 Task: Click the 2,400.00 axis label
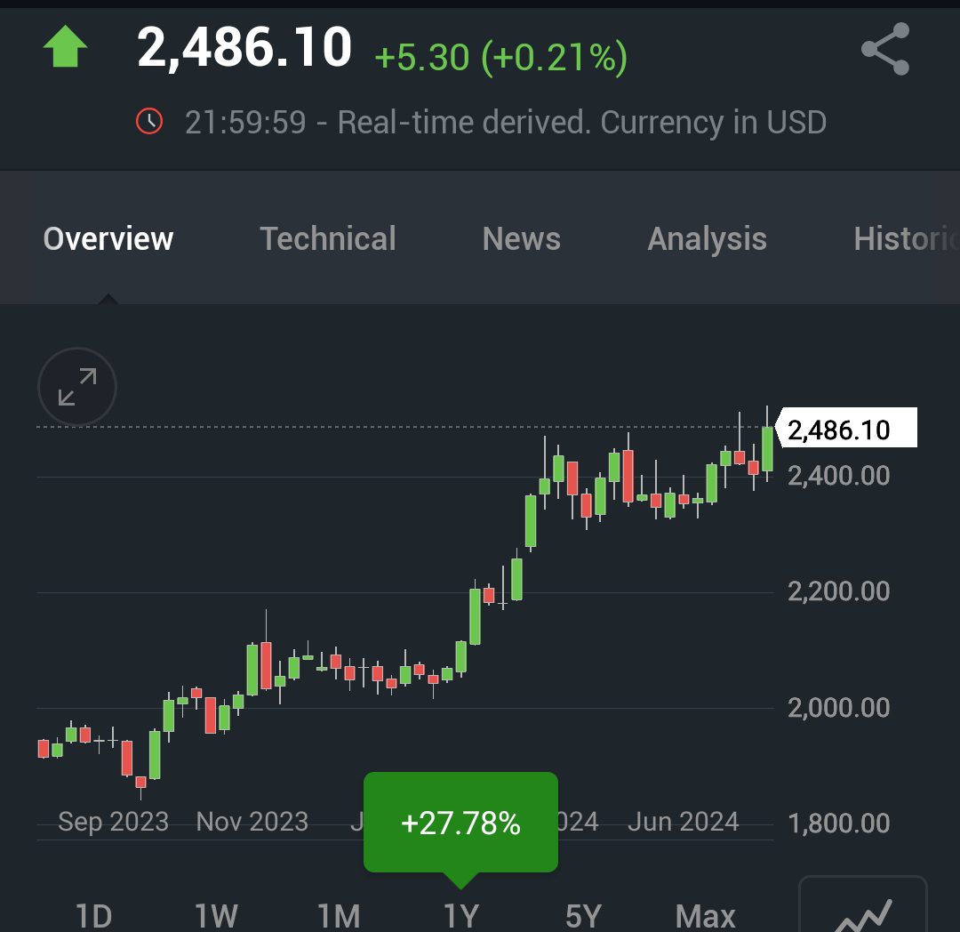[x=838, y=476]
